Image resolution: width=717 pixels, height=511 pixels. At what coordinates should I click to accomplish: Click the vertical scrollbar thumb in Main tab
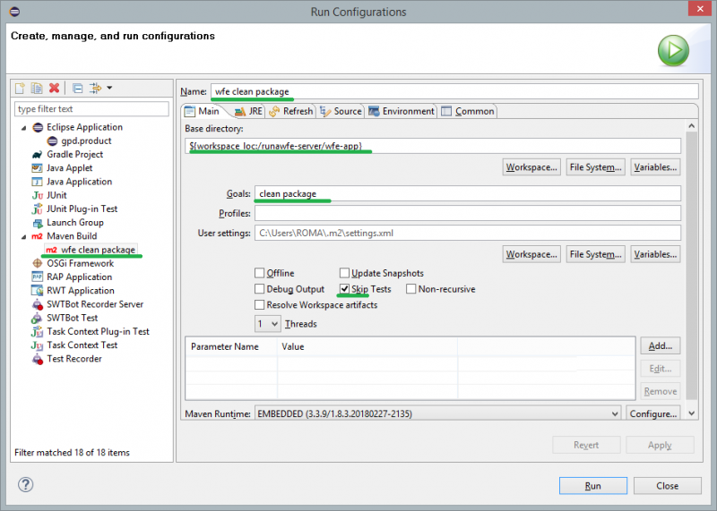point(691,266)
